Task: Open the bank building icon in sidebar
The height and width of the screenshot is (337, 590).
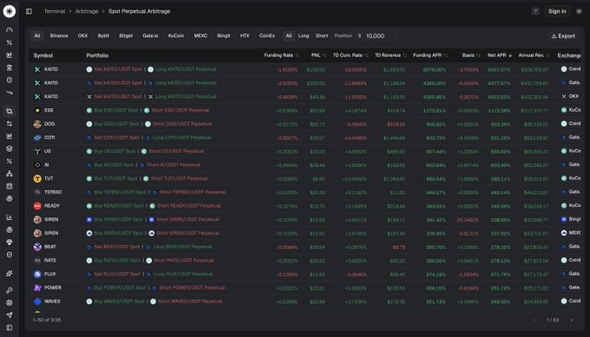Action: (10, 68)
